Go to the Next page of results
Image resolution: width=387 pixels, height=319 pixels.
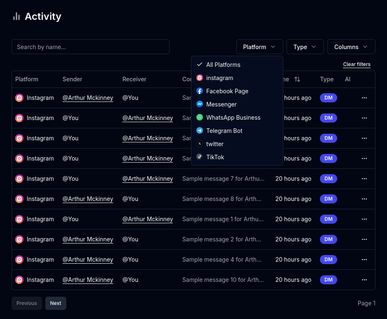pyautogui.click(x=56, y=303)
